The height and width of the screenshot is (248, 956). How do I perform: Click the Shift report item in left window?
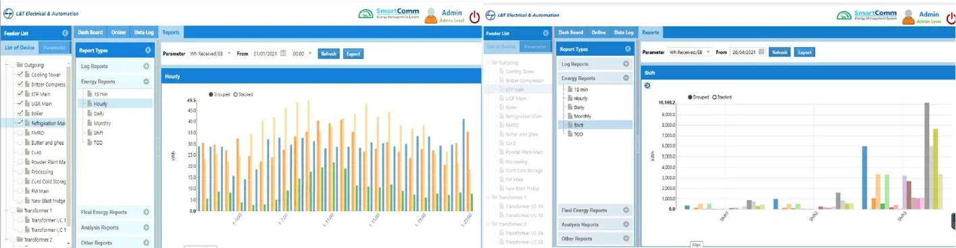[99, 133]
